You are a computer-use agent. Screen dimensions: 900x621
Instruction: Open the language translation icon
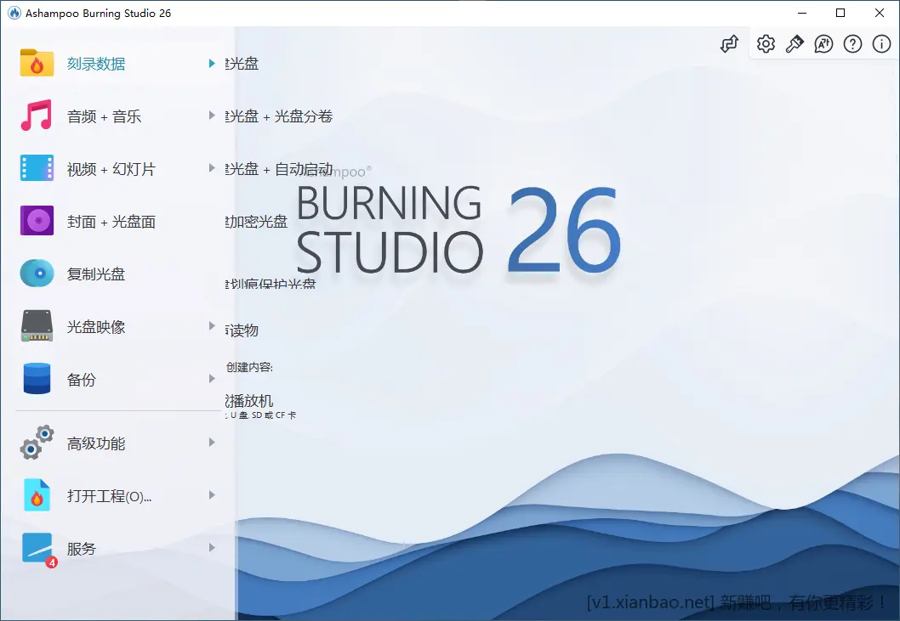[x=823, y=43]
